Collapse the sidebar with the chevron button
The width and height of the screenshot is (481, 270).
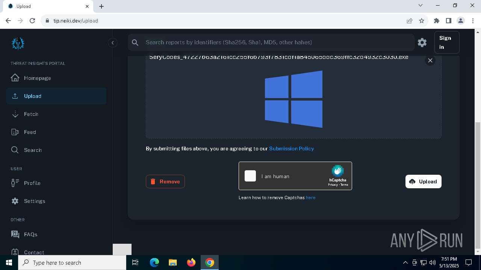pyautogui.click(x=112, y=43)
